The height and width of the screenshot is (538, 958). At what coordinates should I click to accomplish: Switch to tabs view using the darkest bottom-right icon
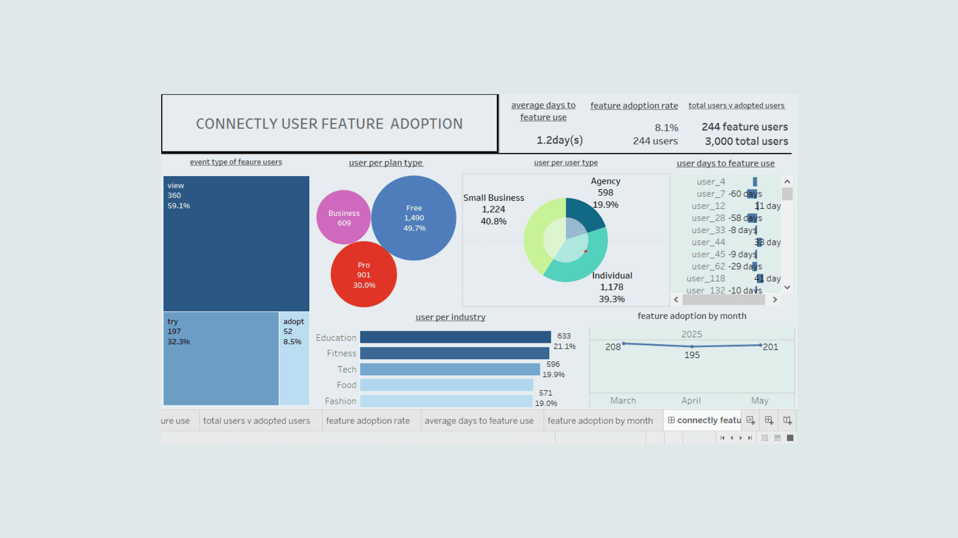tap(790, 438)
